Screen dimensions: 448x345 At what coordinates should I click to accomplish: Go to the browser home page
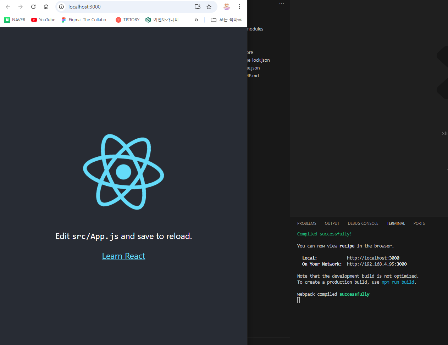tap(46, 7)
